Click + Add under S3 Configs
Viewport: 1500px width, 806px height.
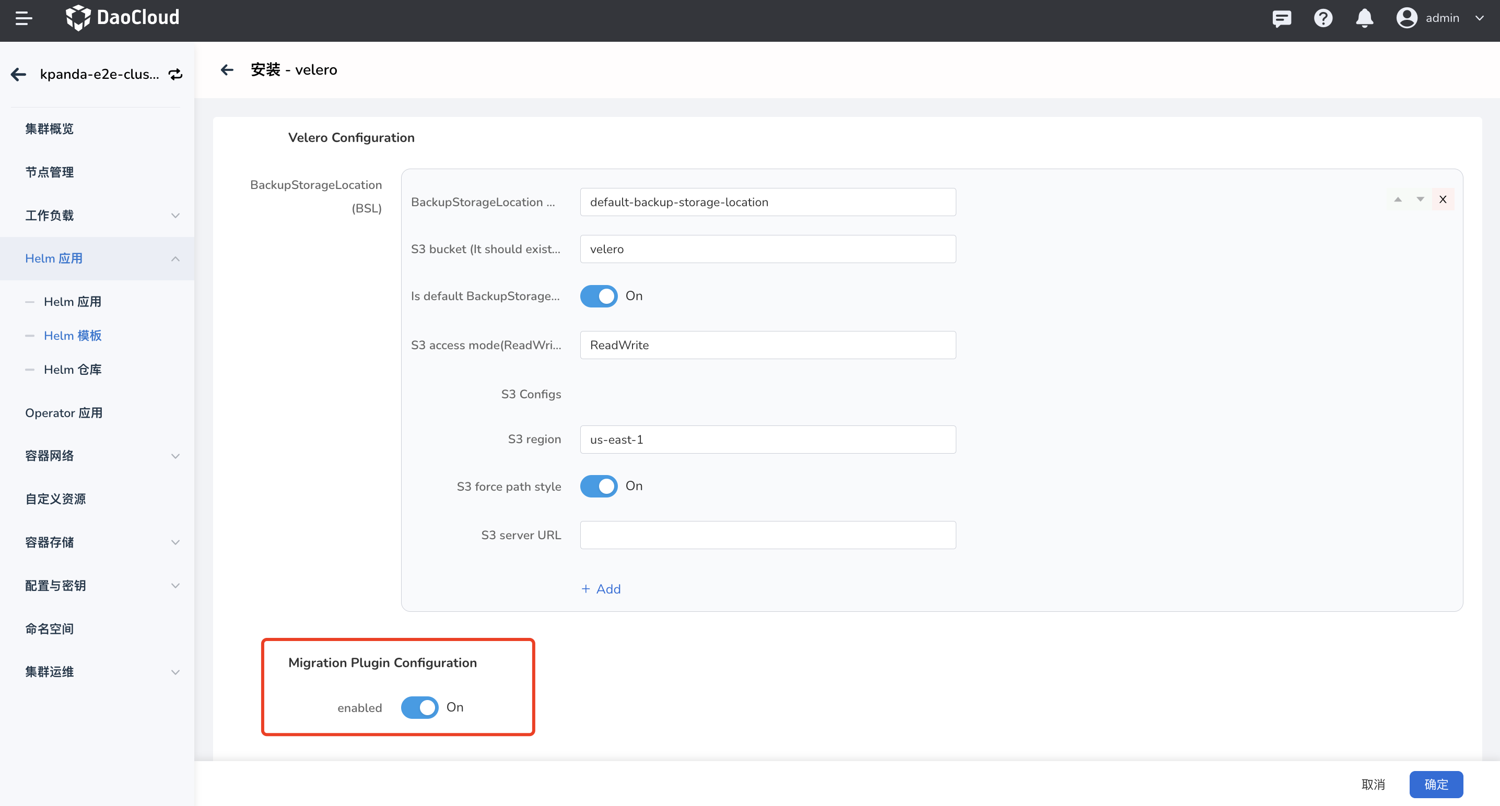(601, 589)
